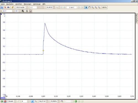Switch to spectrum mode icon
Viewport: 138px width, 103px height.
pos(8,7)
